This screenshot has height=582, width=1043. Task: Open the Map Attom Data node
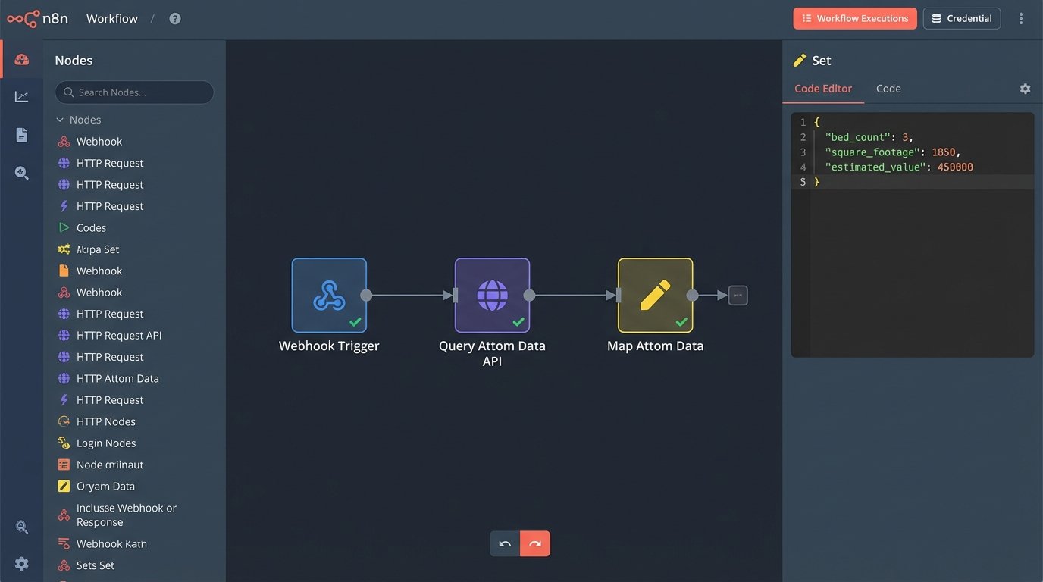click(x=655, y=295)
